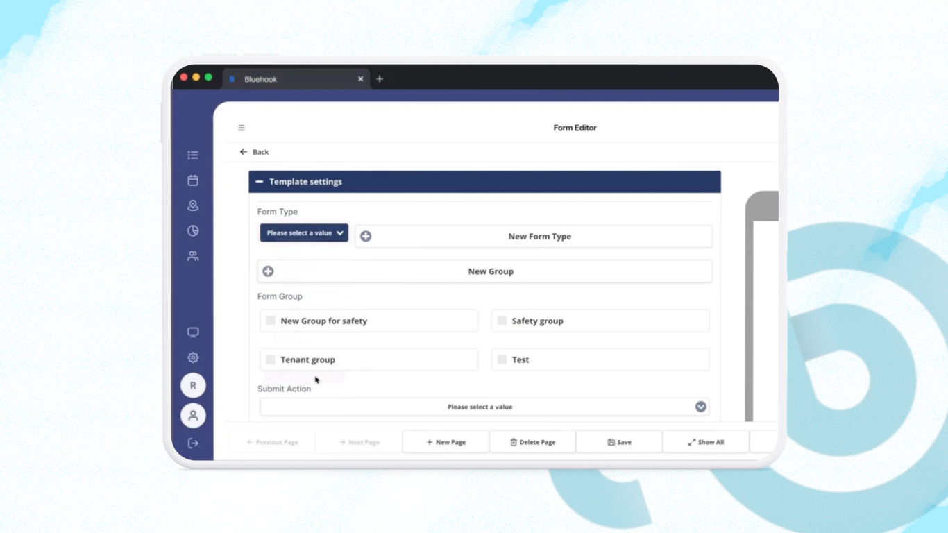Close the Bluehook browser tab
Image resolution: width=948 pixels, height=533 pixels.
coord(360,79)
